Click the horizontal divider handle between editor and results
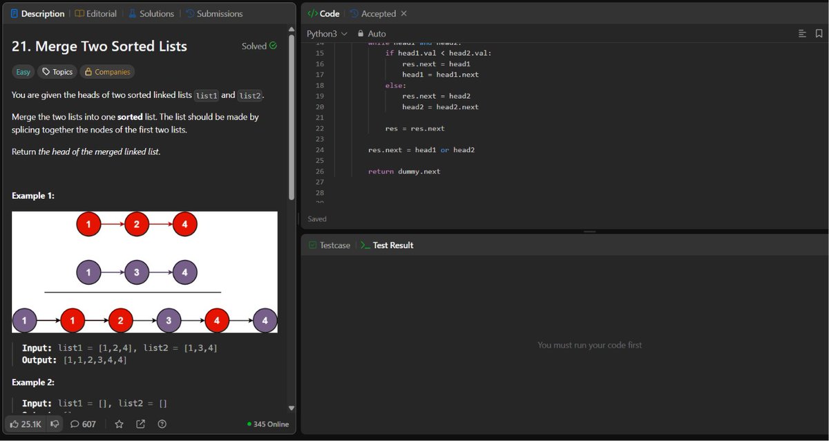Viewport: 829px width, 441px height. [x=590, y=232]
